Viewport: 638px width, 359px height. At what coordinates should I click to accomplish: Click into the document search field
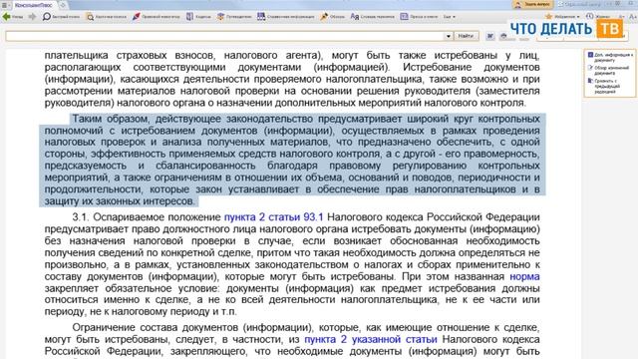pos(224,36)
